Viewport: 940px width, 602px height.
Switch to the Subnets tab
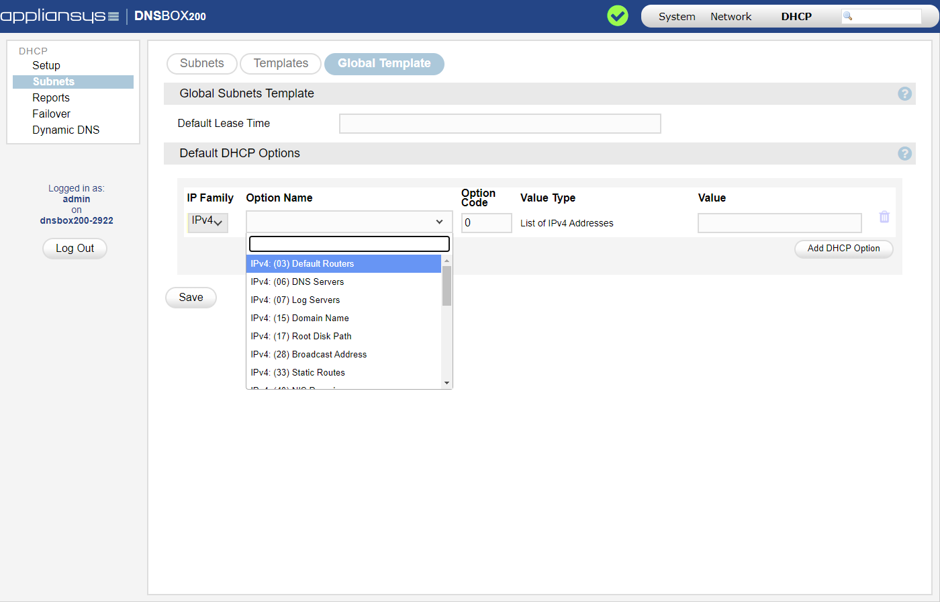(201, 64)
